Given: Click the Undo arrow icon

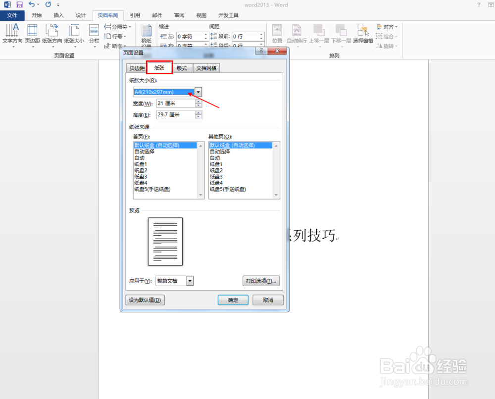Looking at the screenshot, I should (x=32, y=4).
